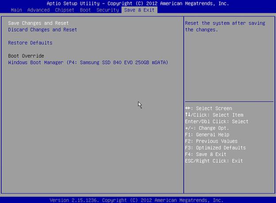Click the Aptio Setup Utility title text
276x203 pixels.
tap(138, 4)
